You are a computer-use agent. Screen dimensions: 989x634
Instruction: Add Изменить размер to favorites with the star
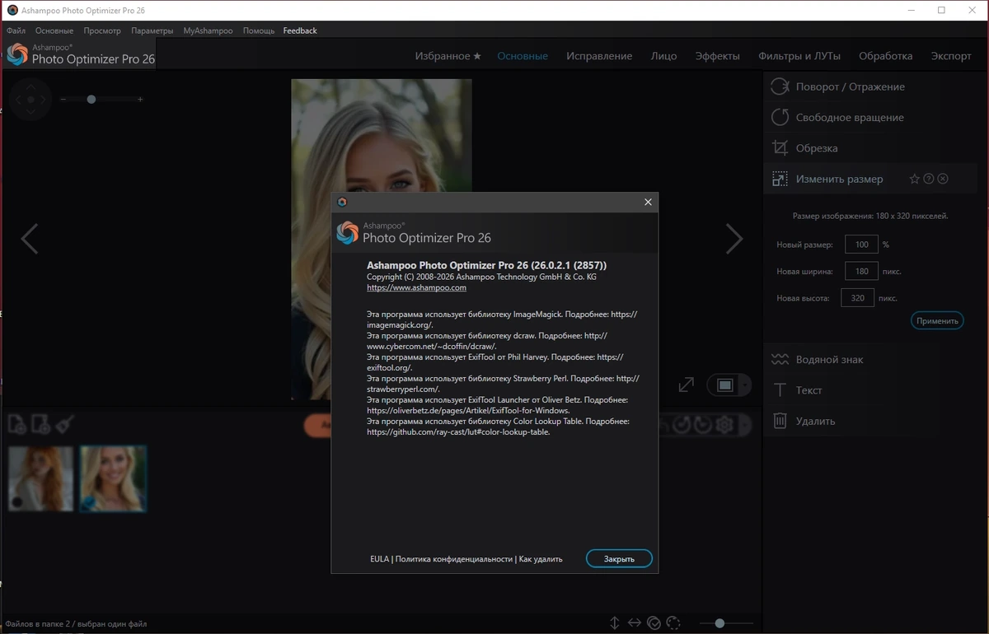point(914,179)
